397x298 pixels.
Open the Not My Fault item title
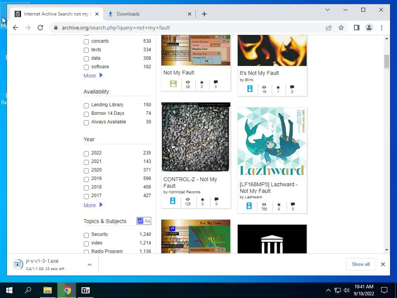point(179,73)
